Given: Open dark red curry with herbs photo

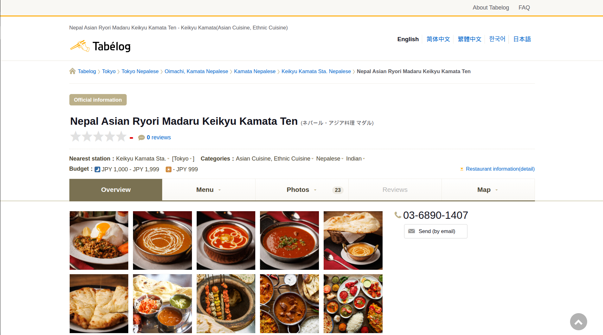Looking at the screenshot, I should 289,240.
